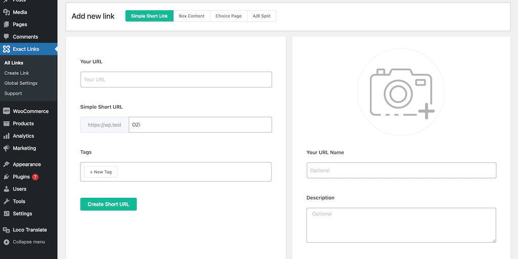
Task: Switch to the Box Content tab
Action: click(x=192, y=16)
